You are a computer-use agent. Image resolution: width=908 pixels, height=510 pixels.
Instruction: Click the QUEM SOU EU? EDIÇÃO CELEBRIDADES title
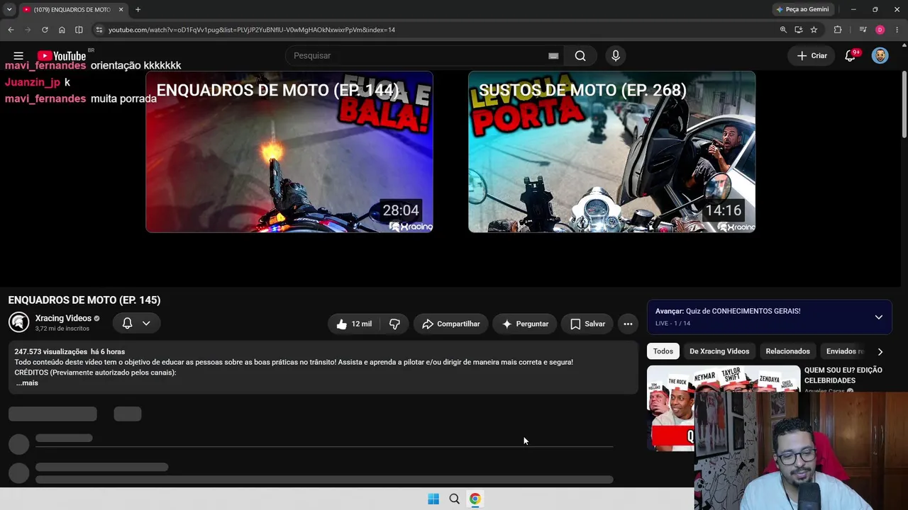click(x=843, y=375)
